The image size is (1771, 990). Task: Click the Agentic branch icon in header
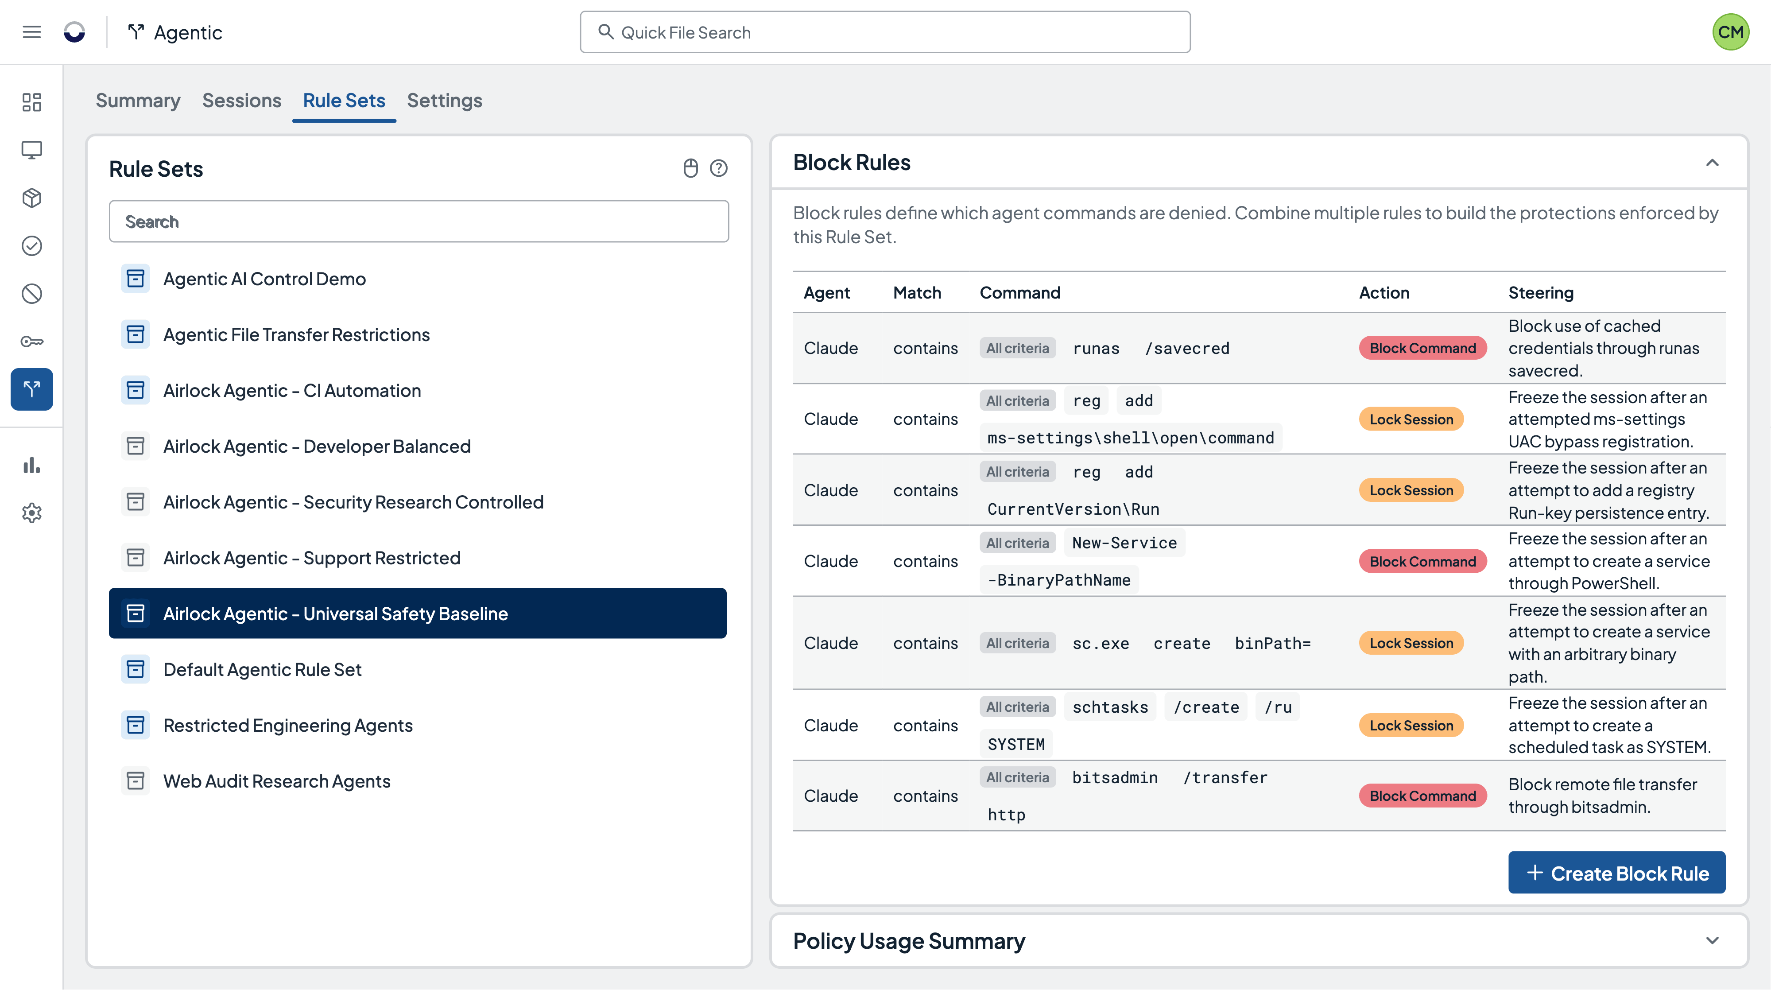136,32
